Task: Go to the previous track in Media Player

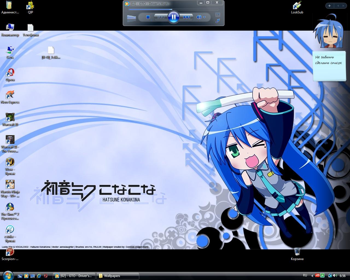Action: [161, 17]
